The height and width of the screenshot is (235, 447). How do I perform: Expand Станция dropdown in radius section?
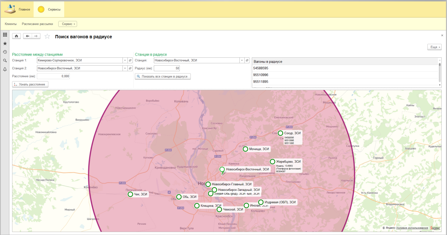[x=242, y=60]
